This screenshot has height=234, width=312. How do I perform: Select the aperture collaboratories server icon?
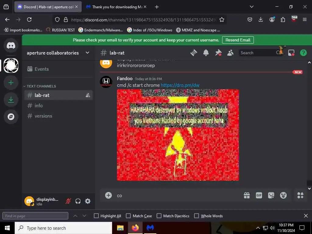pos(11,66)
